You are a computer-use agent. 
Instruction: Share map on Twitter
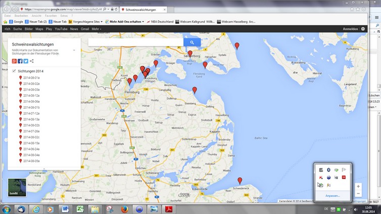click(26, 61)
